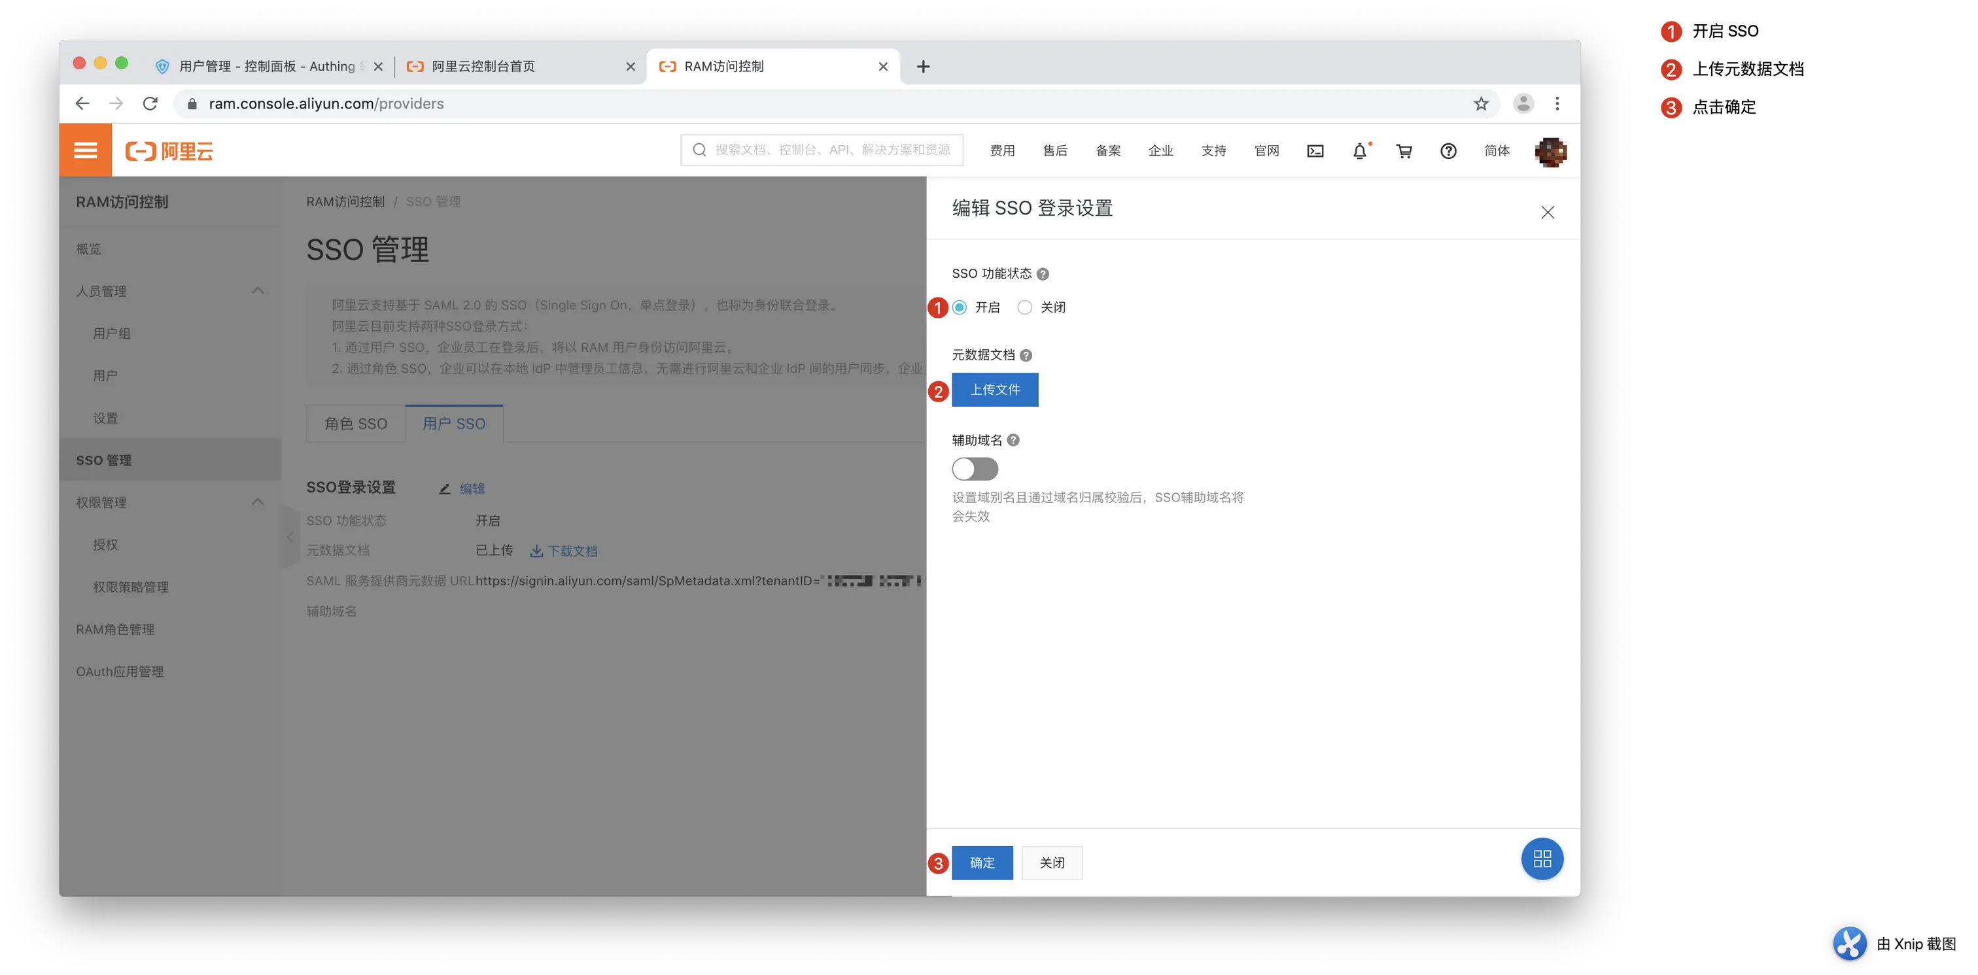Open the orange hamburger menu
Viewport: 1978px width, 975px height.
click(85, 150)
